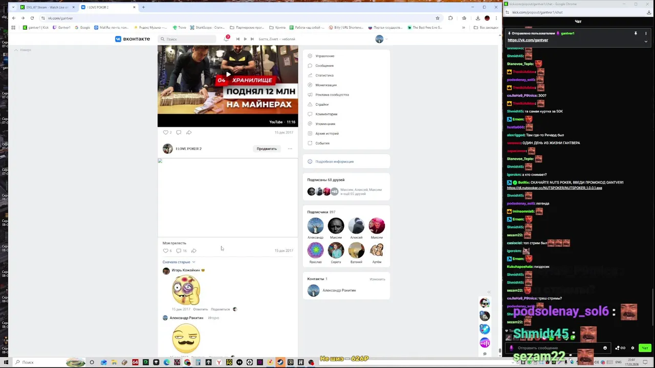Open contact Александр Ракитин
Screen dimensions: 655x368
pos(339,290)
